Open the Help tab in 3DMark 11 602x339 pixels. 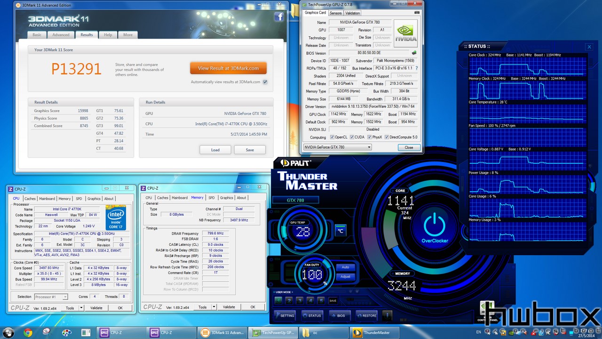point(108,35)
